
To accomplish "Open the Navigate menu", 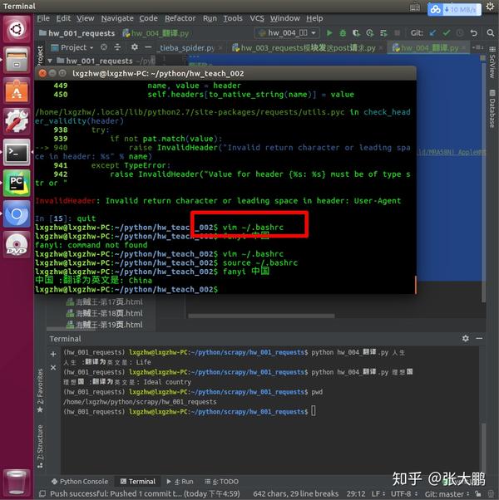I will pos(117,18).
